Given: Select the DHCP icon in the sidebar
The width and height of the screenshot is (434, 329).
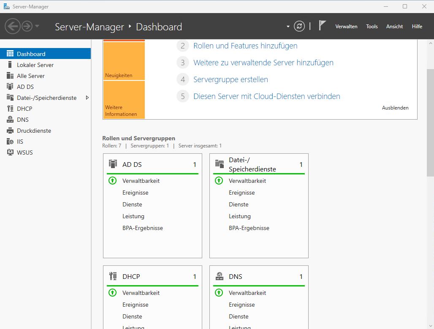Looking at the screenshot, I should click(x=10, y=109).
